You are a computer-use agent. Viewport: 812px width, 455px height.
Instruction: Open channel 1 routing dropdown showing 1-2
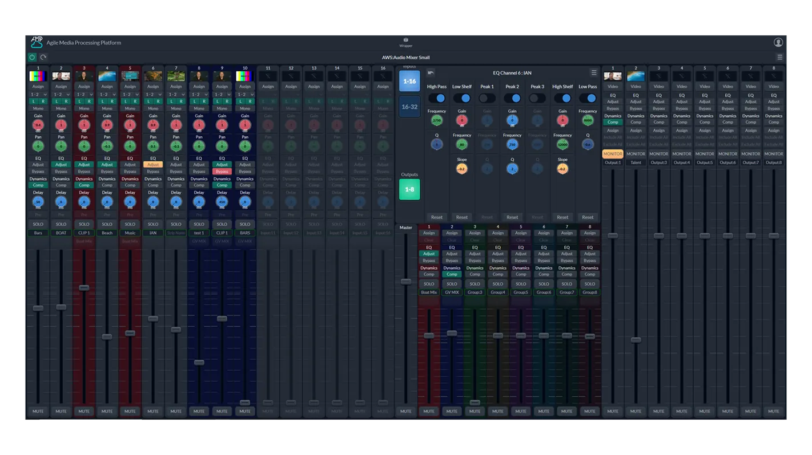(x=38, y=94)
